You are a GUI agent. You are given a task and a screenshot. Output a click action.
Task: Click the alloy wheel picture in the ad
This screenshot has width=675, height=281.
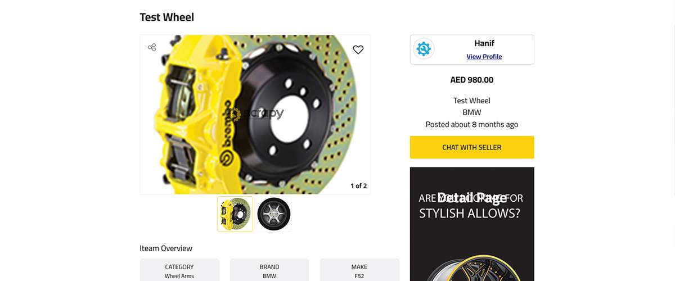[471, 270]
